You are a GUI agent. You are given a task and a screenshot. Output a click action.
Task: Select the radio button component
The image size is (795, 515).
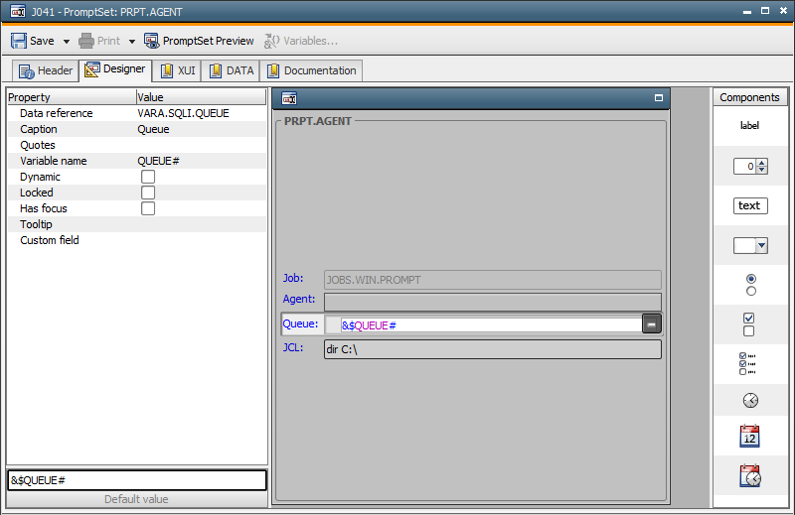coord(749,285)
